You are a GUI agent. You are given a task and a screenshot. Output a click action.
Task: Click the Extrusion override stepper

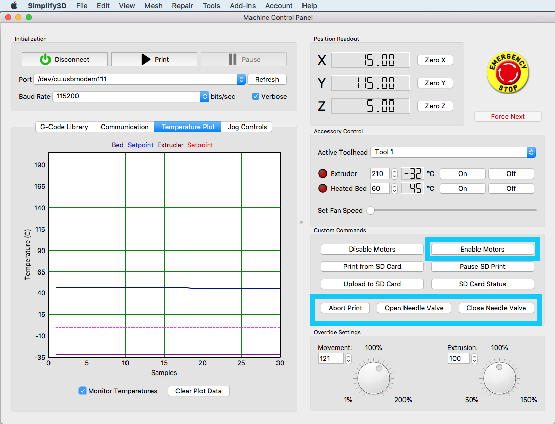pos(474,359)
